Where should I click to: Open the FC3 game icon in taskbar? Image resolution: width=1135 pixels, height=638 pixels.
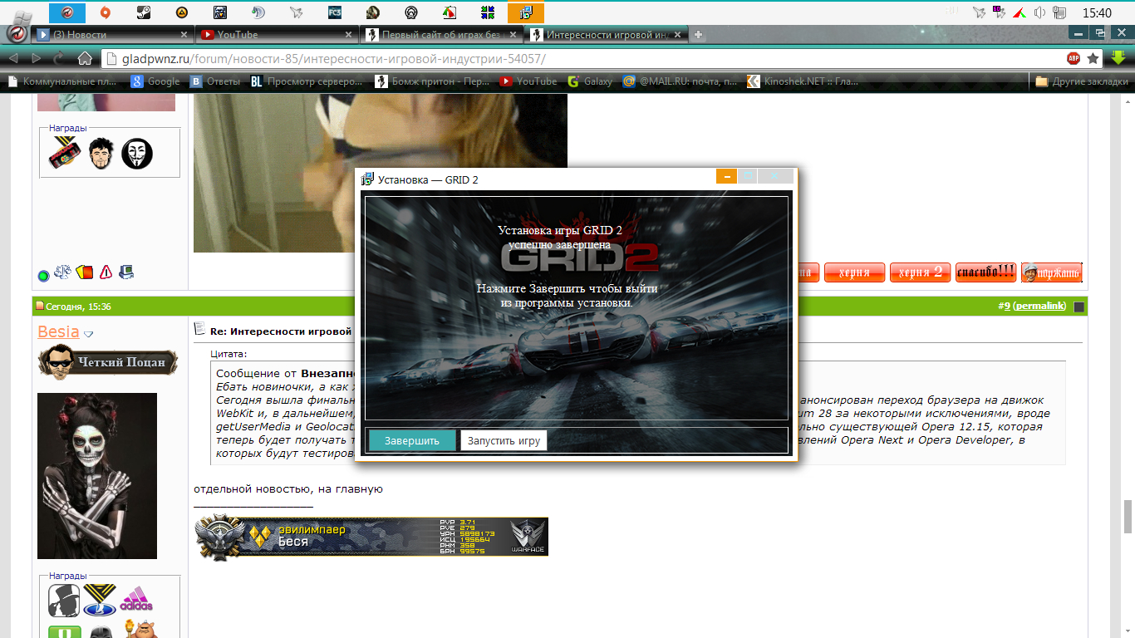[335, 12]
